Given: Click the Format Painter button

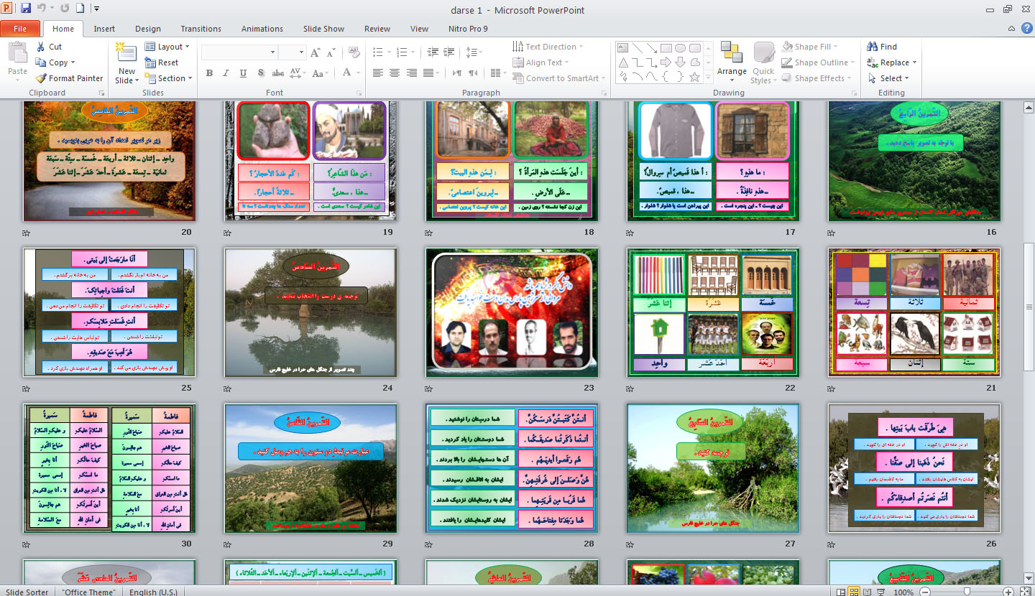Looking at the screenshot, I should pyautogui.click(x=69, y=78).
